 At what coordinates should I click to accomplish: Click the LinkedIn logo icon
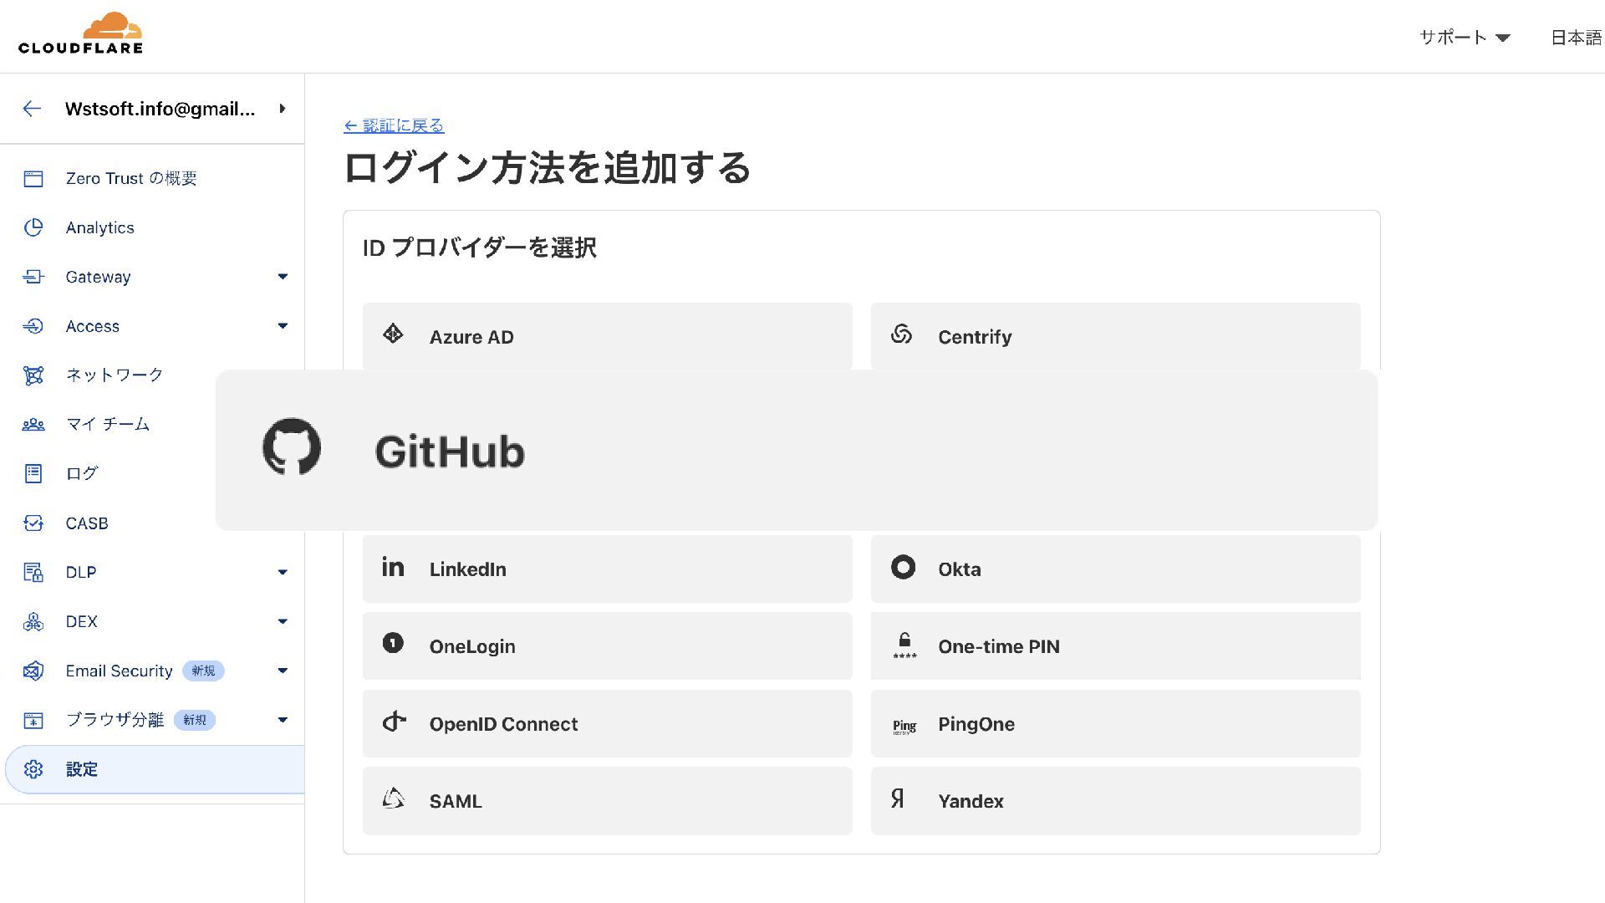(x=393, y=568)
